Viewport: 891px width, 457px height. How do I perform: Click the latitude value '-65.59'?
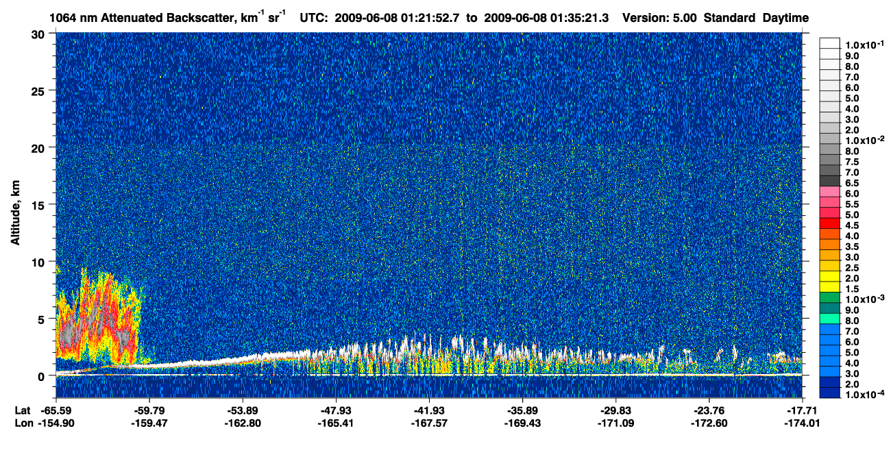[x=56, y=410]
